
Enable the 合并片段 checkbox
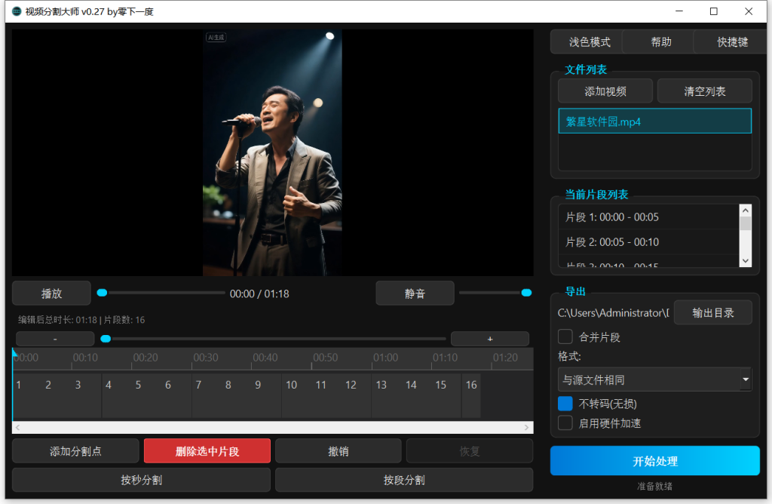(x=565, y=337)
